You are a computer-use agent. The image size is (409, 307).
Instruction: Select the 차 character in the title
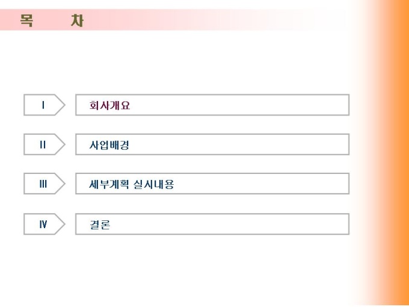point(76,21)
